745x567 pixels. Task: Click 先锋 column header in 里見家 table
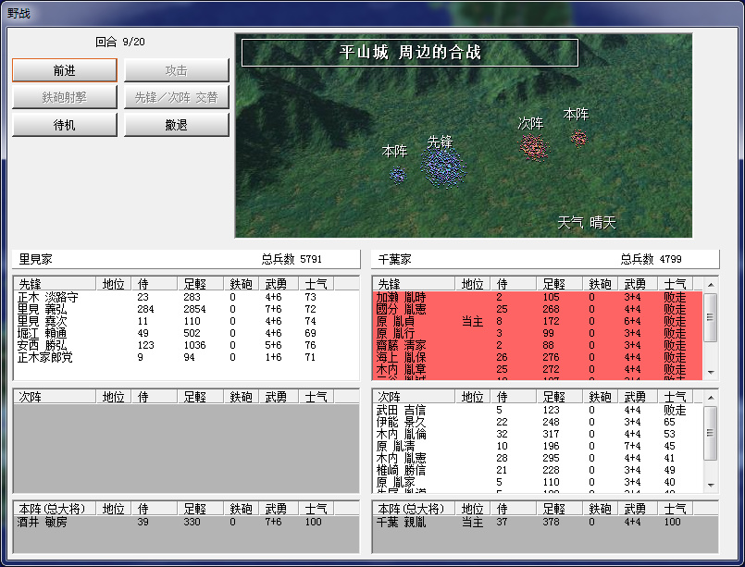[x=55, y=284]
